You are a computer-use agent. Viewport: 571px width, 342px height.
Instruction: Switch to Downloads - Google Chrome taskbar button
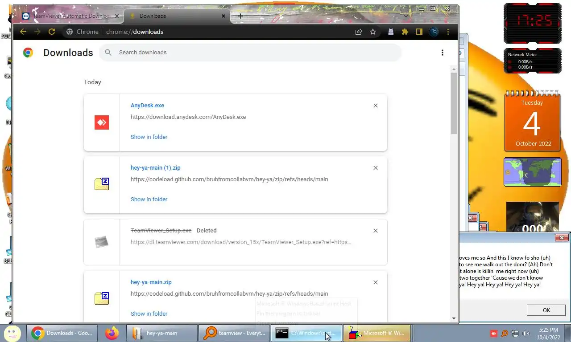click(x=62, y=333)
